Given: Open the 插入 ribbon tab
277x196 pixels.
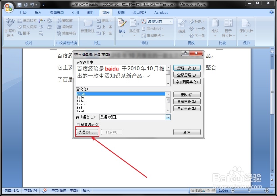Looking at the screenshot, I should tap(38, 13).
